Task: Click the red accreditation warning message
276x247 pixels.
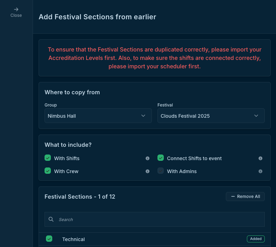Action: pyautogui.click(x=154, y=58)
